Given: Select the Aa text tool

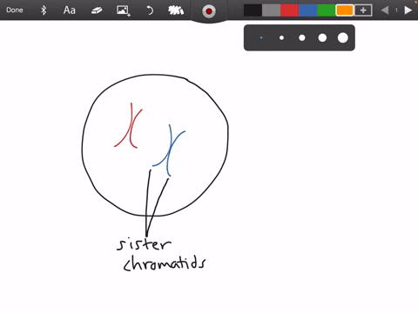Looking at the screenshot, I should click(x=70, y=10).
